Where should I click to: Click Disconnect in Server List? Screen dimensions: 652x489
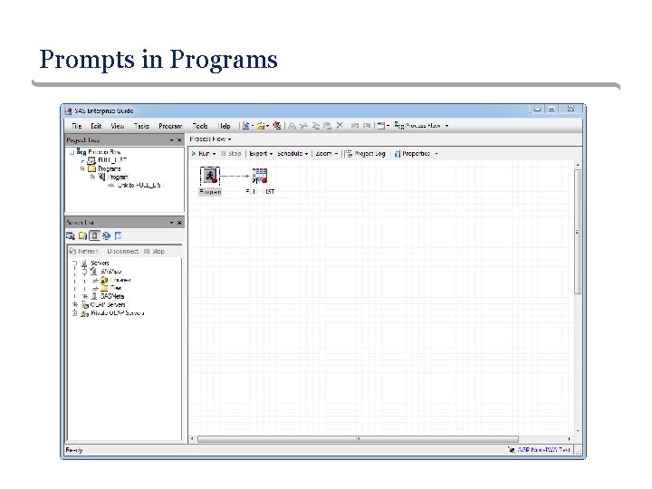pyautogui.click(x=122, y=251)
